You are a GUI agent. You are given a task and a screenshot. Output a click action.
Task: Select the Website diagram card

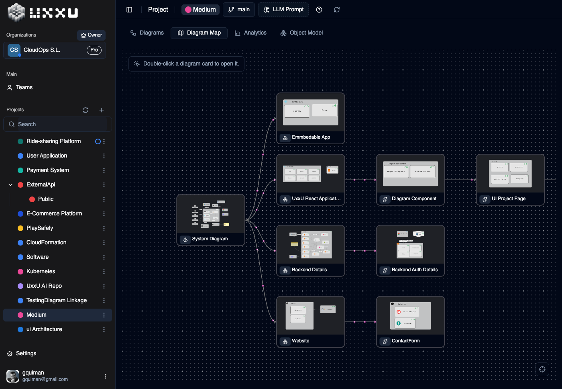(x=311, y=322)
